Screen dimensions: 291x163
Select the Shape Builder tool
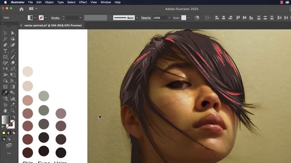(x=5, y=81)
